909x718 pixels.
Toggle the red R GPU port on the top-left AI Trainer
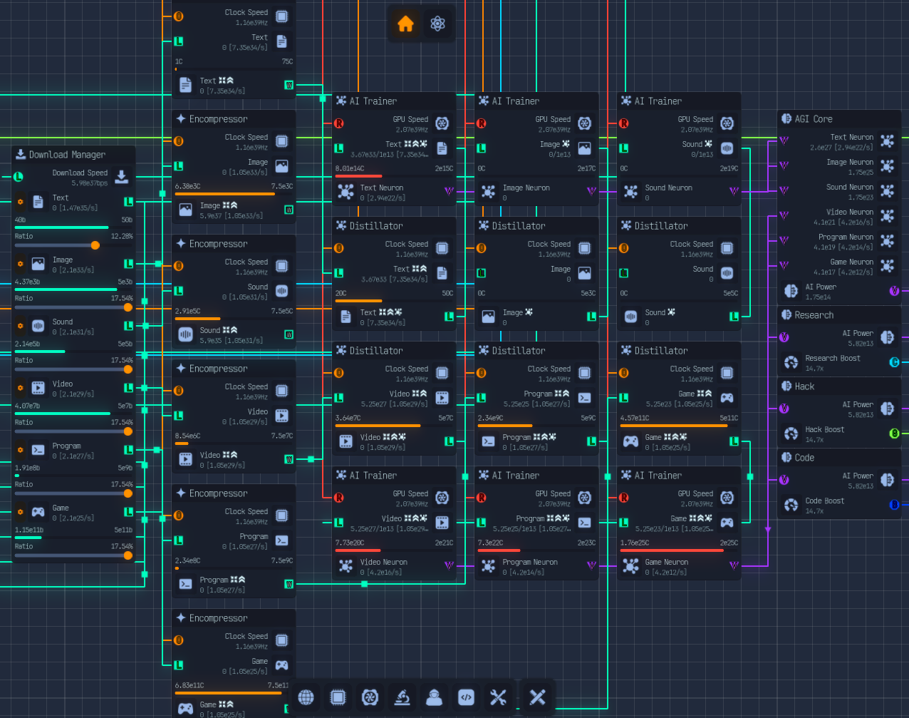(338, 123)
